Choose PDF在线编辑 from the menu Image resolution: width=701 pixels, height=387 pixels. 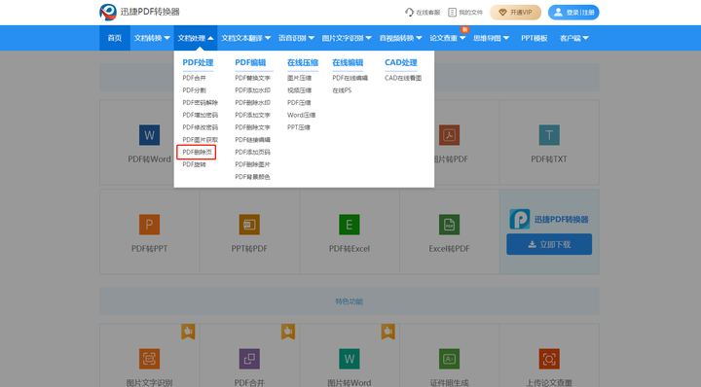click(x=350, y=78)
